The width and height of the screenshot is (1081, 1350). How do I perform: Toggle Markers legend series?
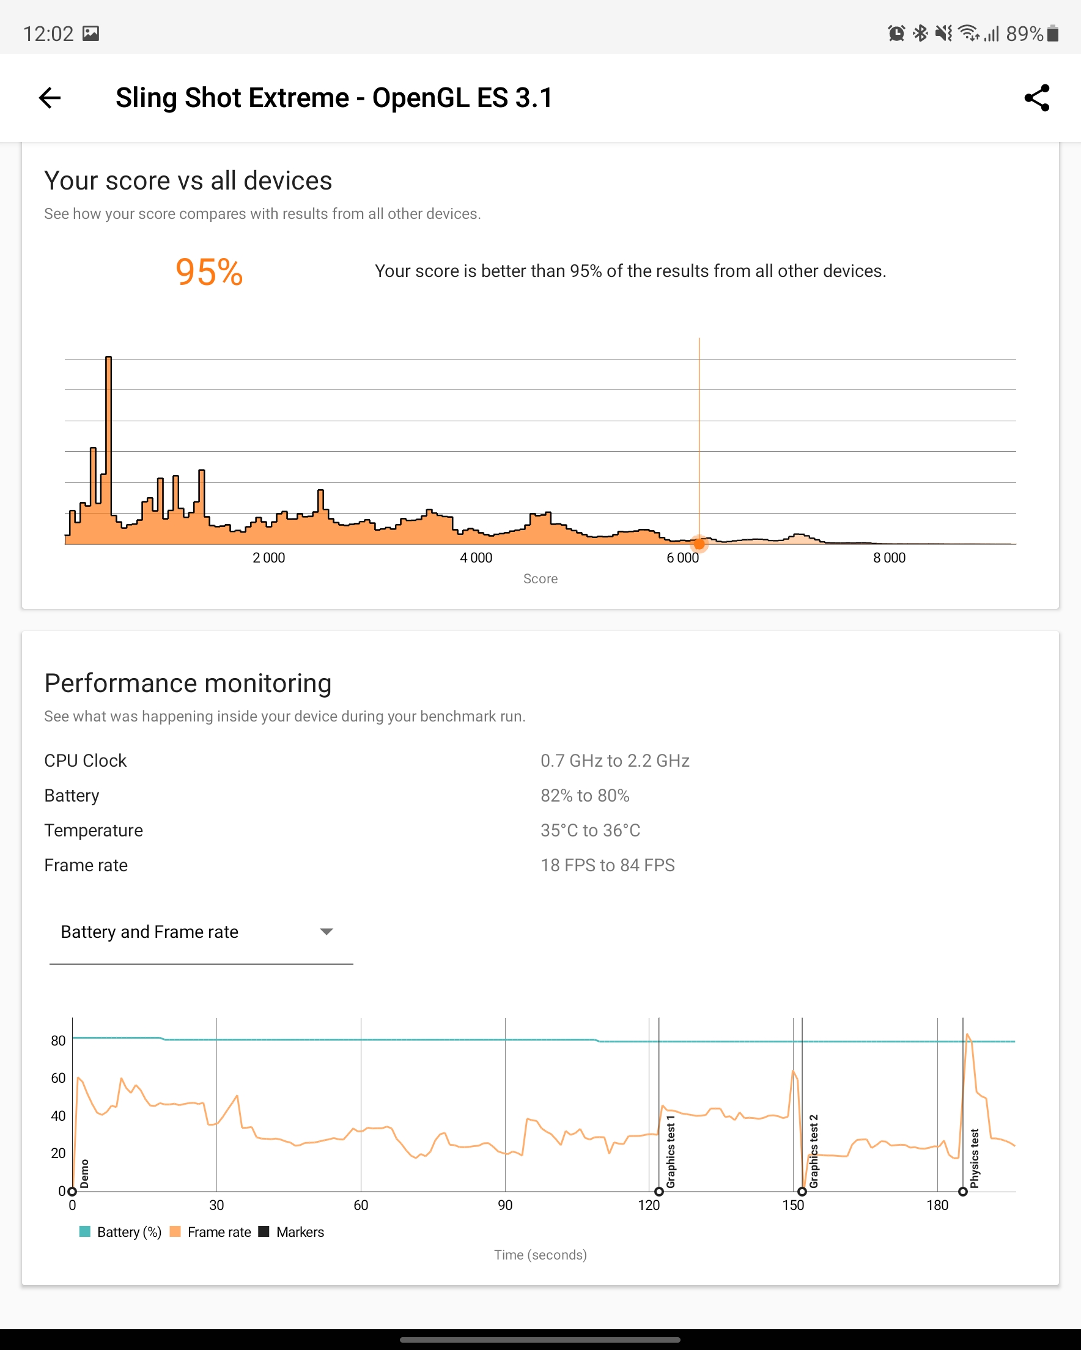click(291, 1231)
